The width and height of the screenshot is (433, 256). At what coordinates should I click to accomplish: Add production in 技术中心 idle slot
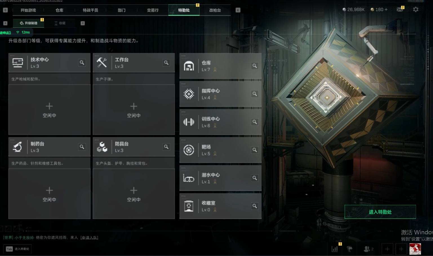tap(49, 110)
